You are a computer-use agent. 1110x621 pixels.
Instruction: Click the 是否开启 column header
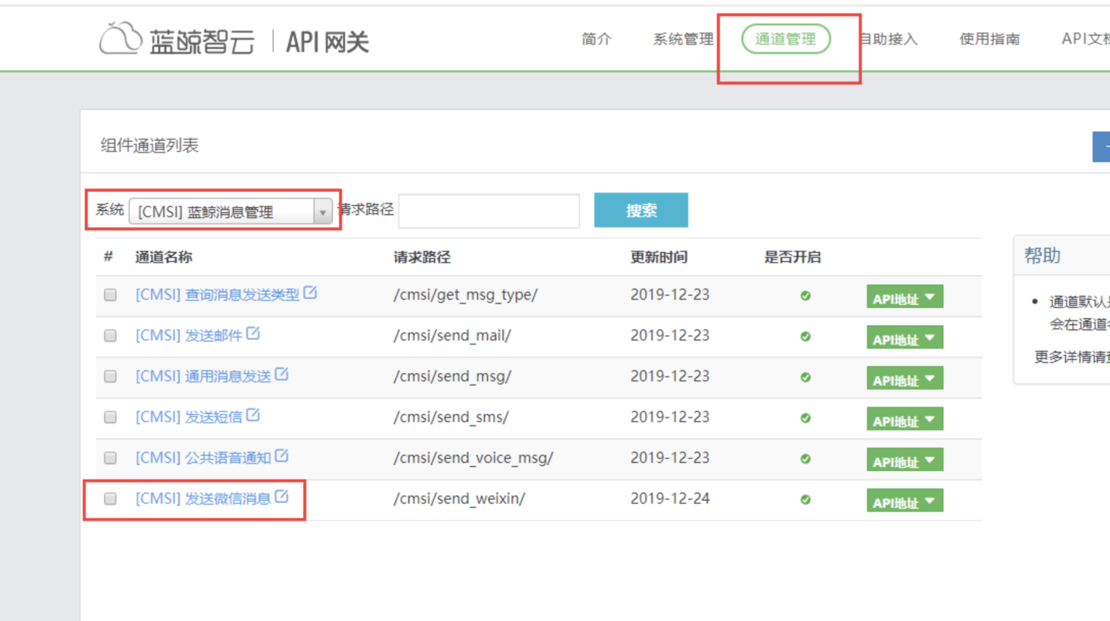[x=792, y=257]
